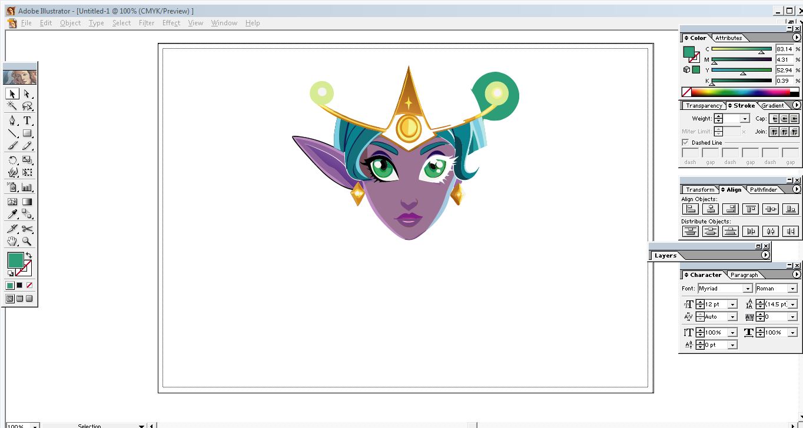
Task: Switch to the Gradient tab
Action: pyautogui.click(x=772, y=106)
